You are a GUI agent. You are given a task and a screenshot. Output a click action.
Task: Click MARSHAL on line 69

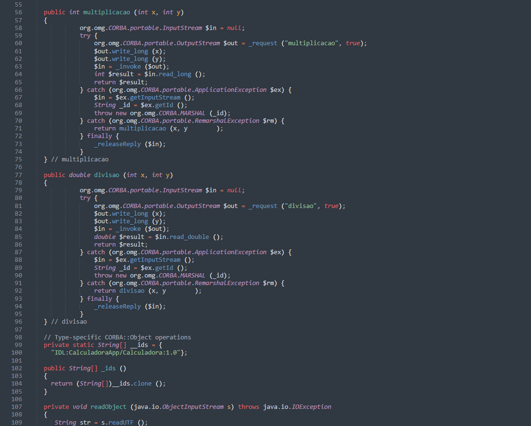[193, 113]
